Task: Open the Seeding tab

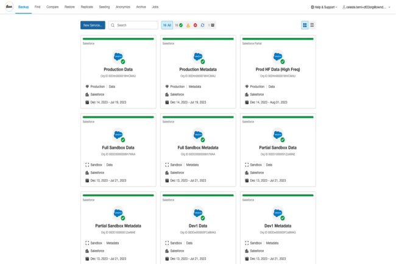Action: coord(104,7)
